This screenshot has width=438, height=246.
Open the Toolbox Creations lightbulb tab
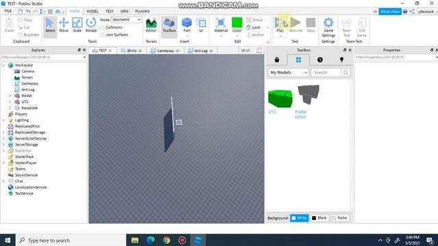[x=342, y=59]
